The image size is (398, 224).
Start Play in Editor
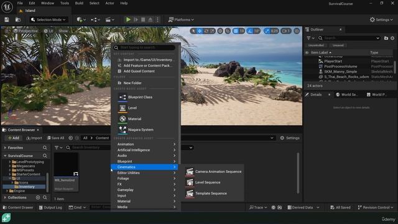(x=129, y=19)
